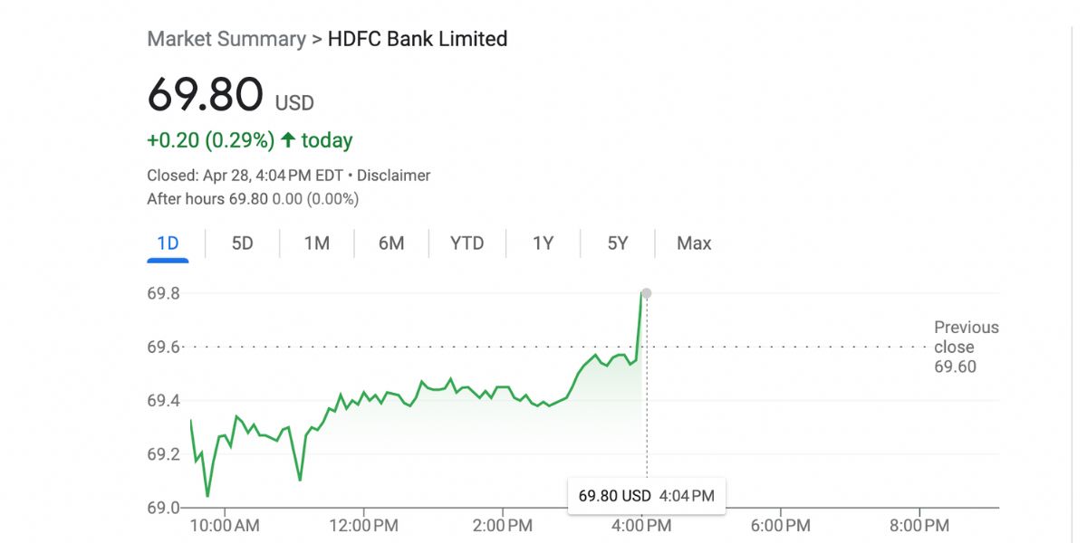The height and width of the screenshot is (543, 1087).
Task: Open the 6M chart view
Action: [390, 243]
